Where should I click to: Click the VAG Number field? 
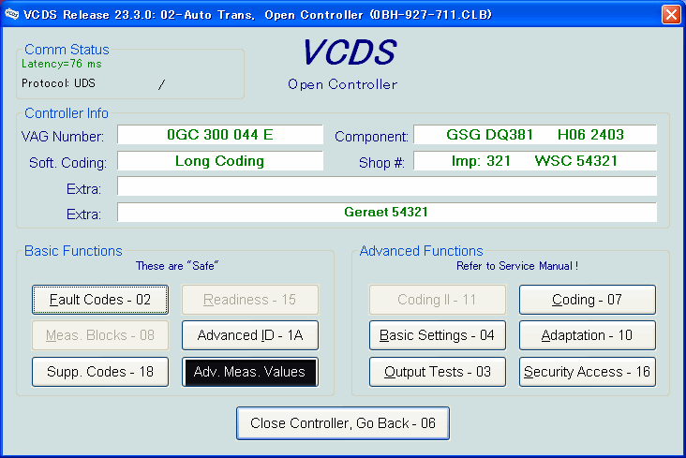pos(219,135)
